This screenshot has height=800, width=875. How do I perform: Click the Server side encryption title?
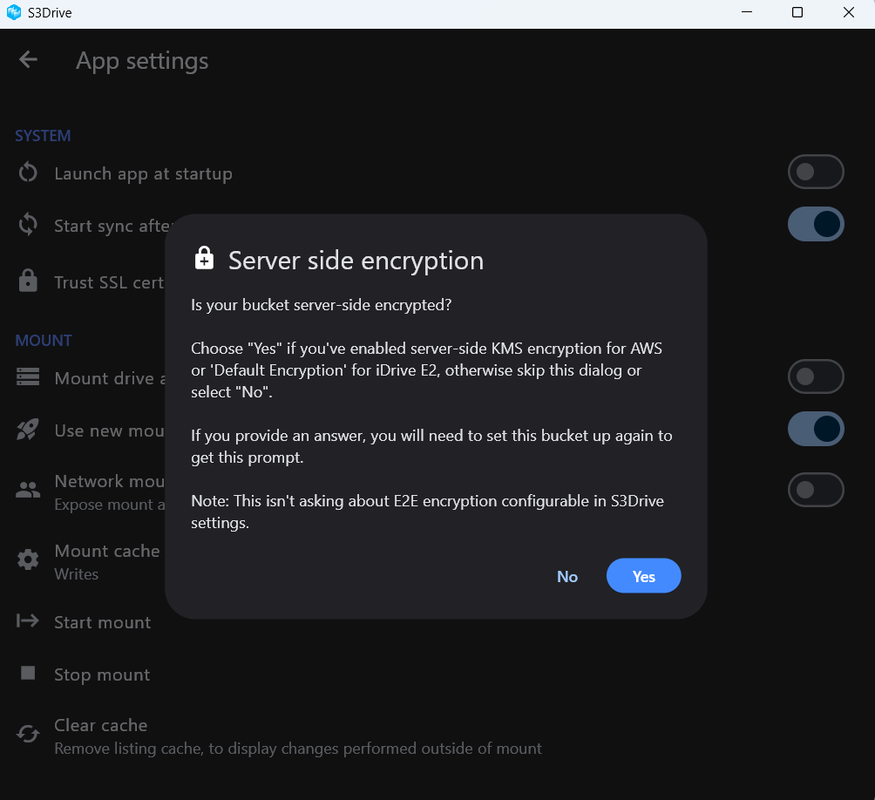coord(356,261)
